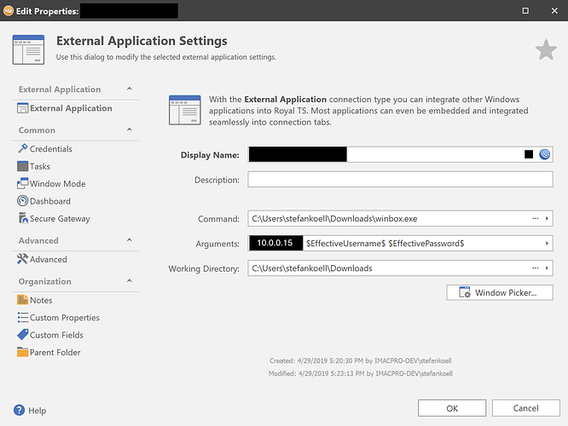The height and width of the screenshot is (426, 568).
Task: Open Parent Folder settings
Action: tap(55, 353)
